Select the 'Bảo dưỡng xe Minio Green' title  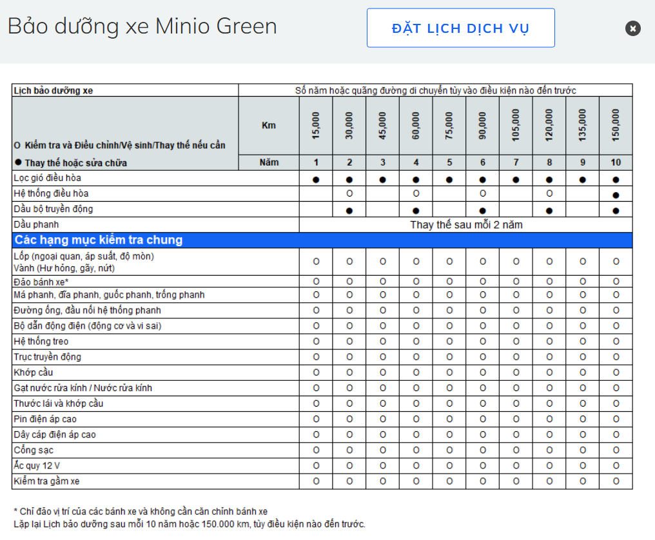pos(142,26)
